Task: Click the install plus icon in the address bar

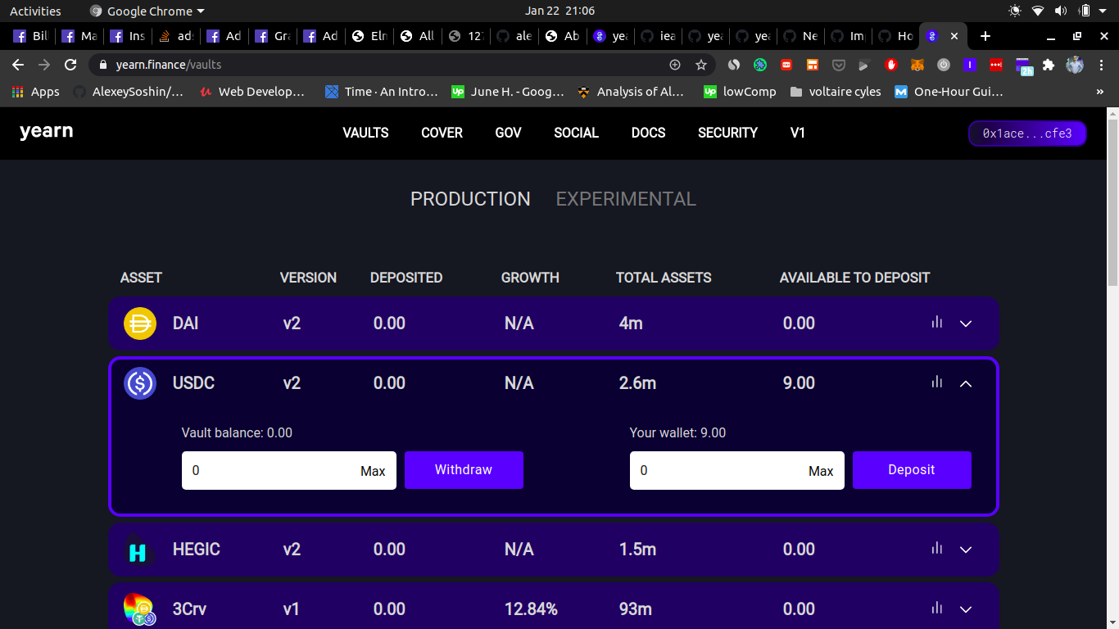Action: click(x=675, y=65)
